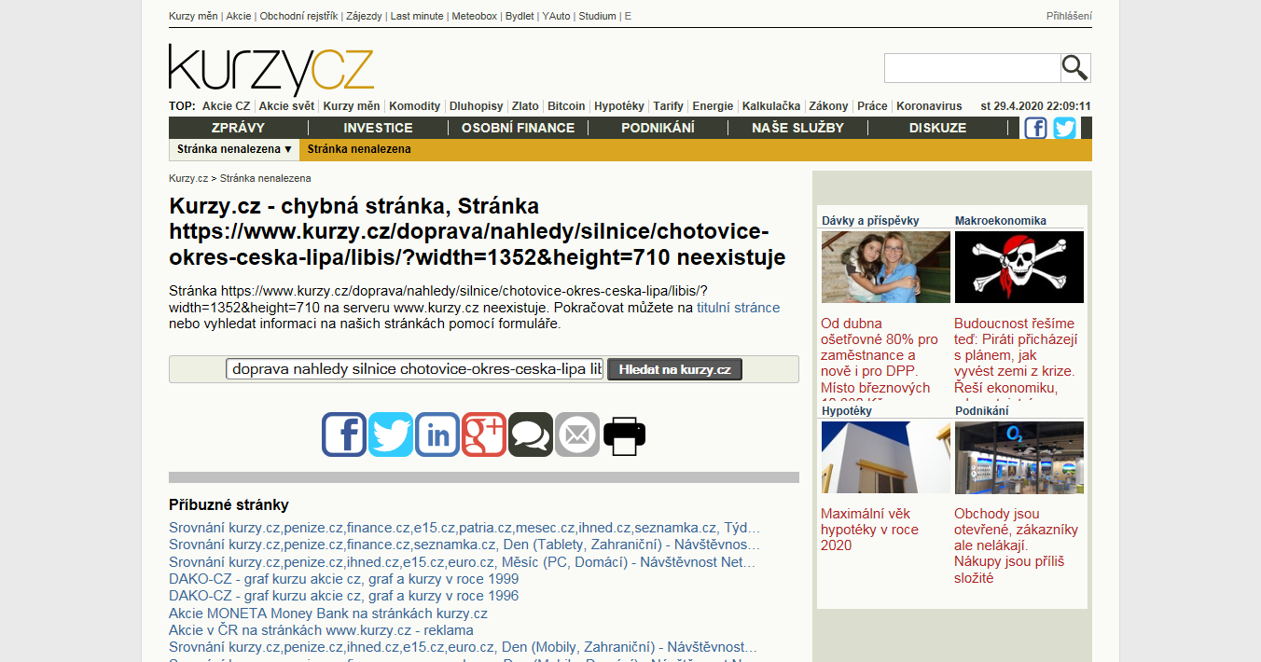Click the magnifier search icon in header
Image resolution: width=1261 pixels, height=662 pixels.
coord(1075,68)
